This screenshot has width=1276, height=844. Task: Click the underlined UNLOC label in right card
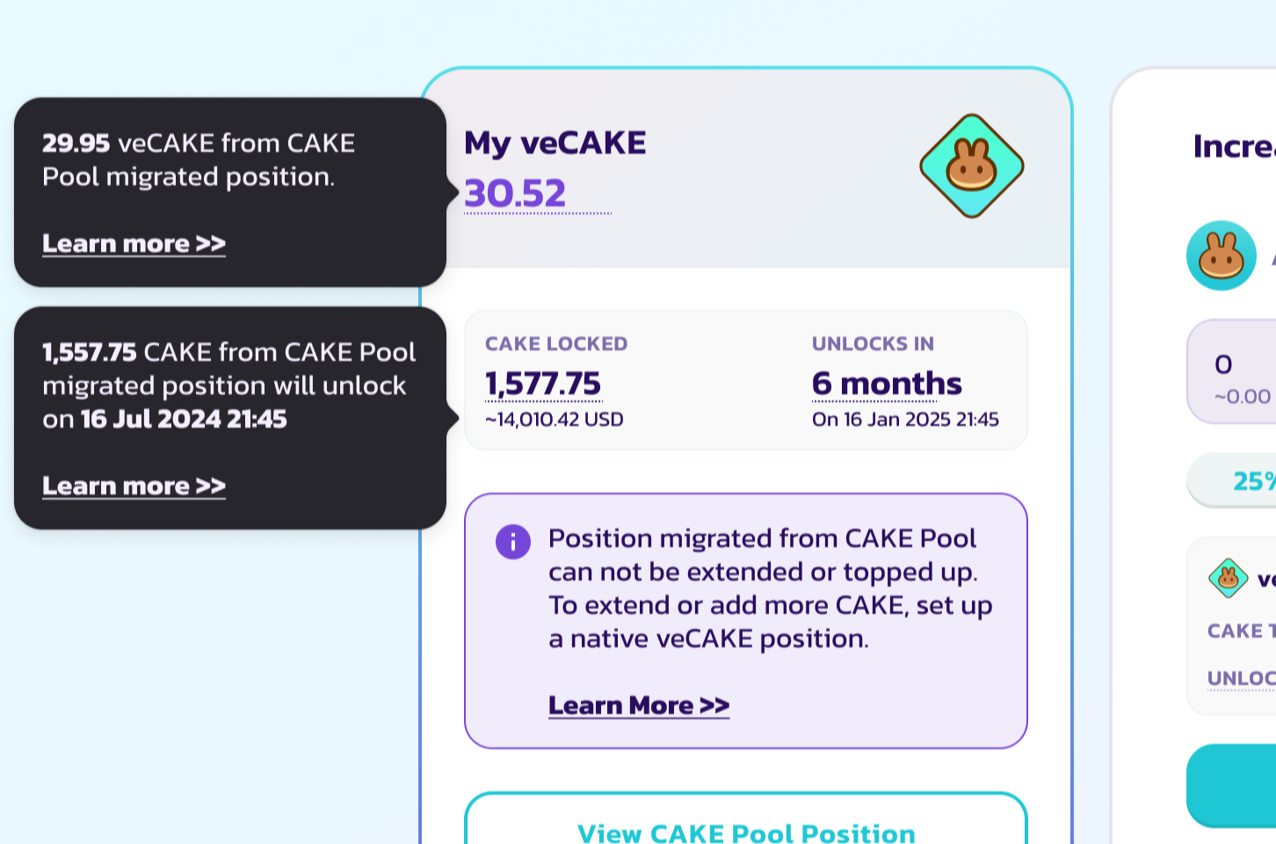point(1241,678)
